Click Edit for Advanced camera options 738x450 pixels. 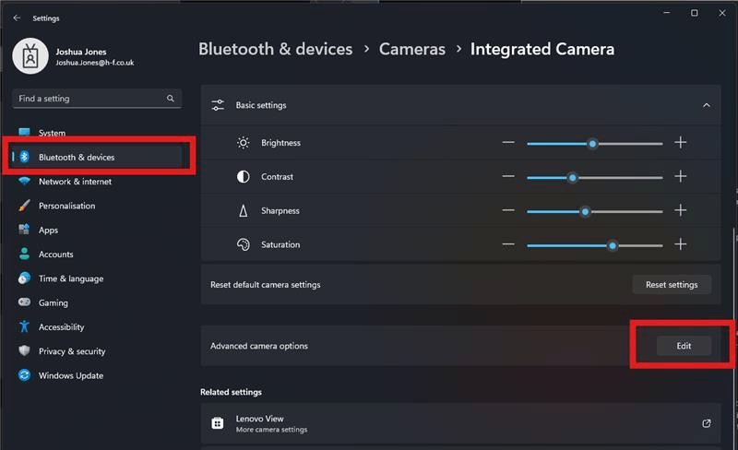click(684, 346)
